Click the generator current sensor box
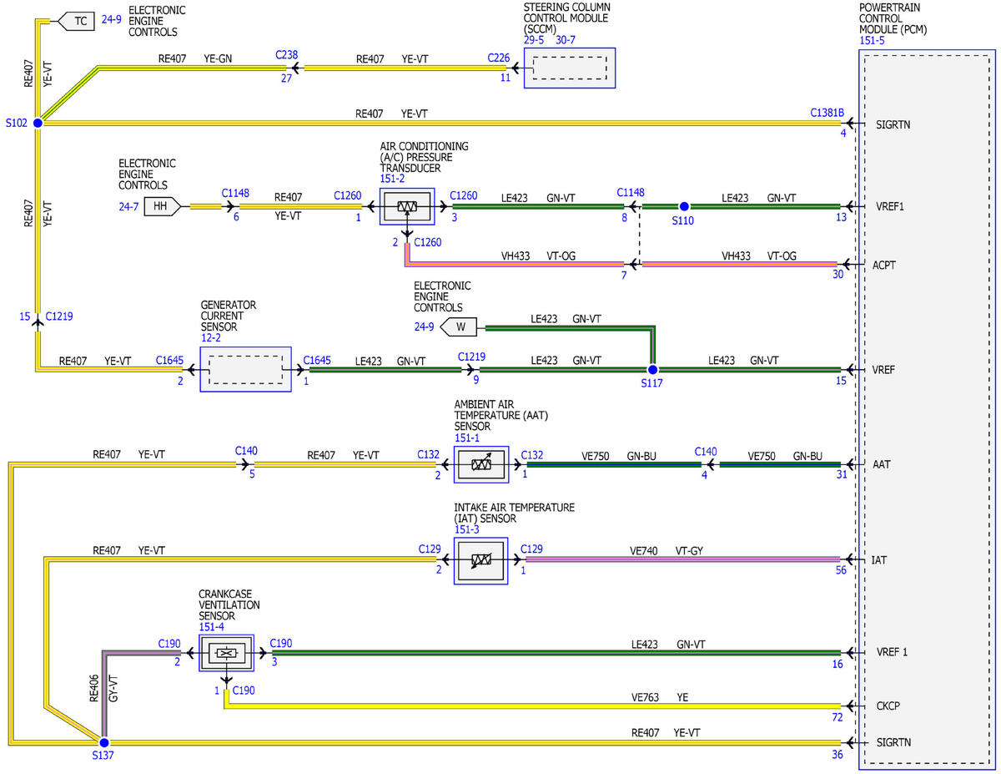Screen dimensions: 1001x774 coord(245,368)
